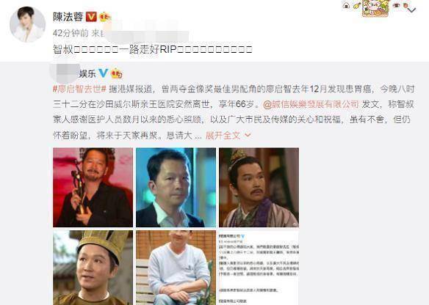Open 陳法蓉's profile avatar
Image resolution: width=429 pixels, height=305 pixels.
tap(27, 25)
